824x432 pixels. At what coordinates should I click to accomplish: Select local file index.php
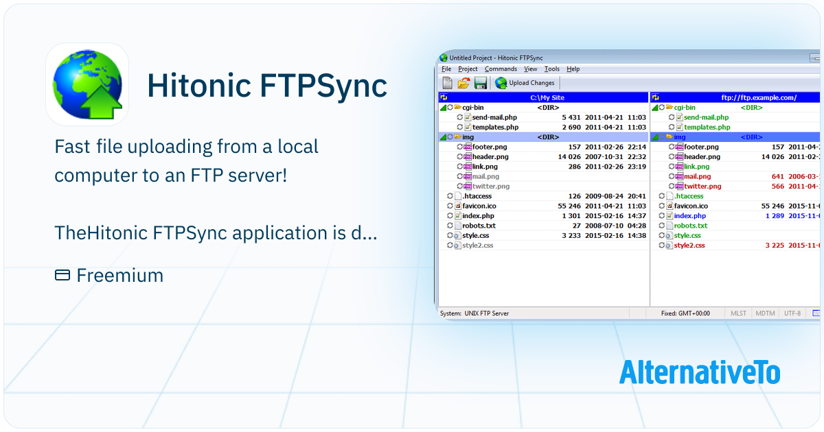coord(478,216)
